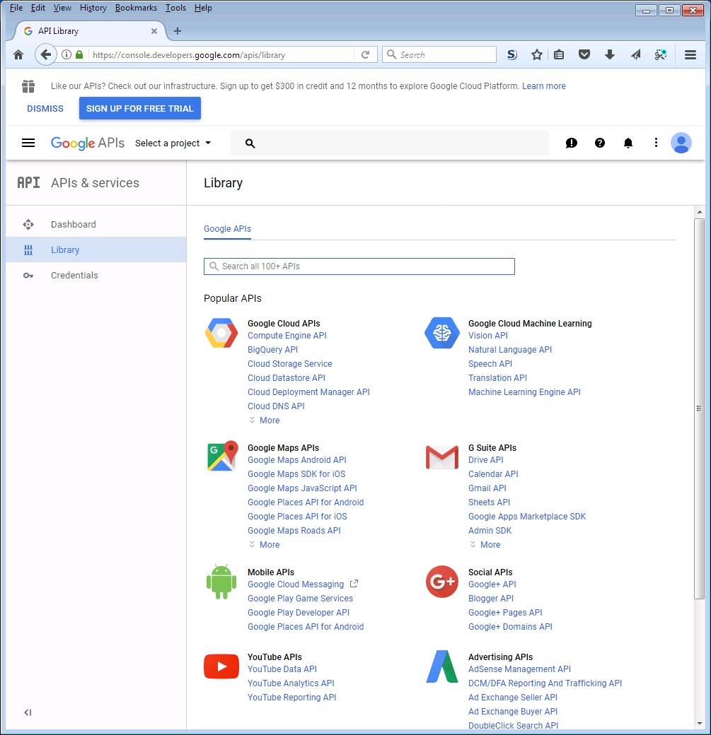The width and height of the screenshot is (711, 735).
Task: Open the Select a project dropdown
Action: click(173, 143)
